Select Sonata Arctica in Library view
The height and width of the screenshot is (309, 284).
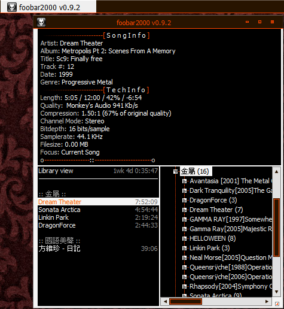coord(98,210)
